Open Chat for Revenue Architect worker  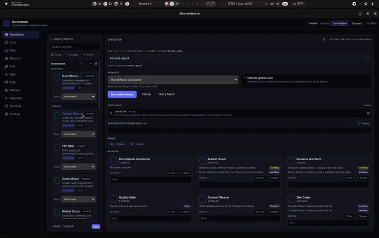348,178
